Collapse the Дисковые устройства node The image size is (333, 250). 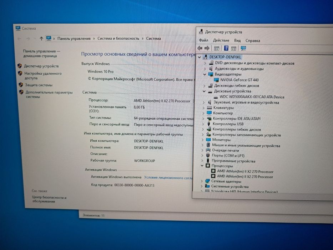pos(204,91)
